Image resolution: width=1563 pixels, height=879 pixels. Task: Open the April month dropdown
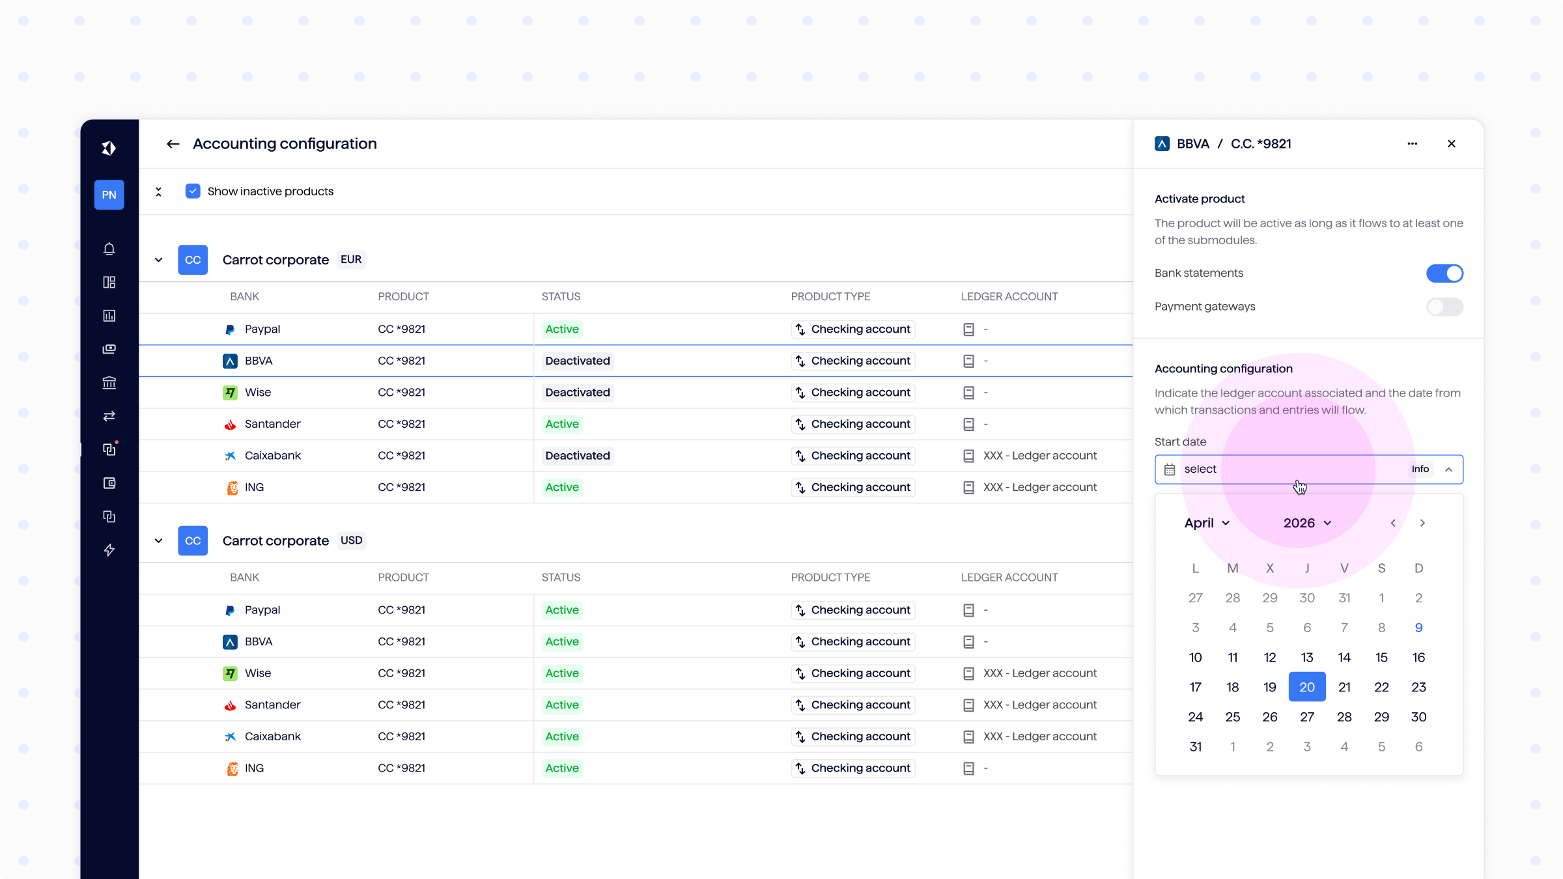click(x=1207, y=523)
